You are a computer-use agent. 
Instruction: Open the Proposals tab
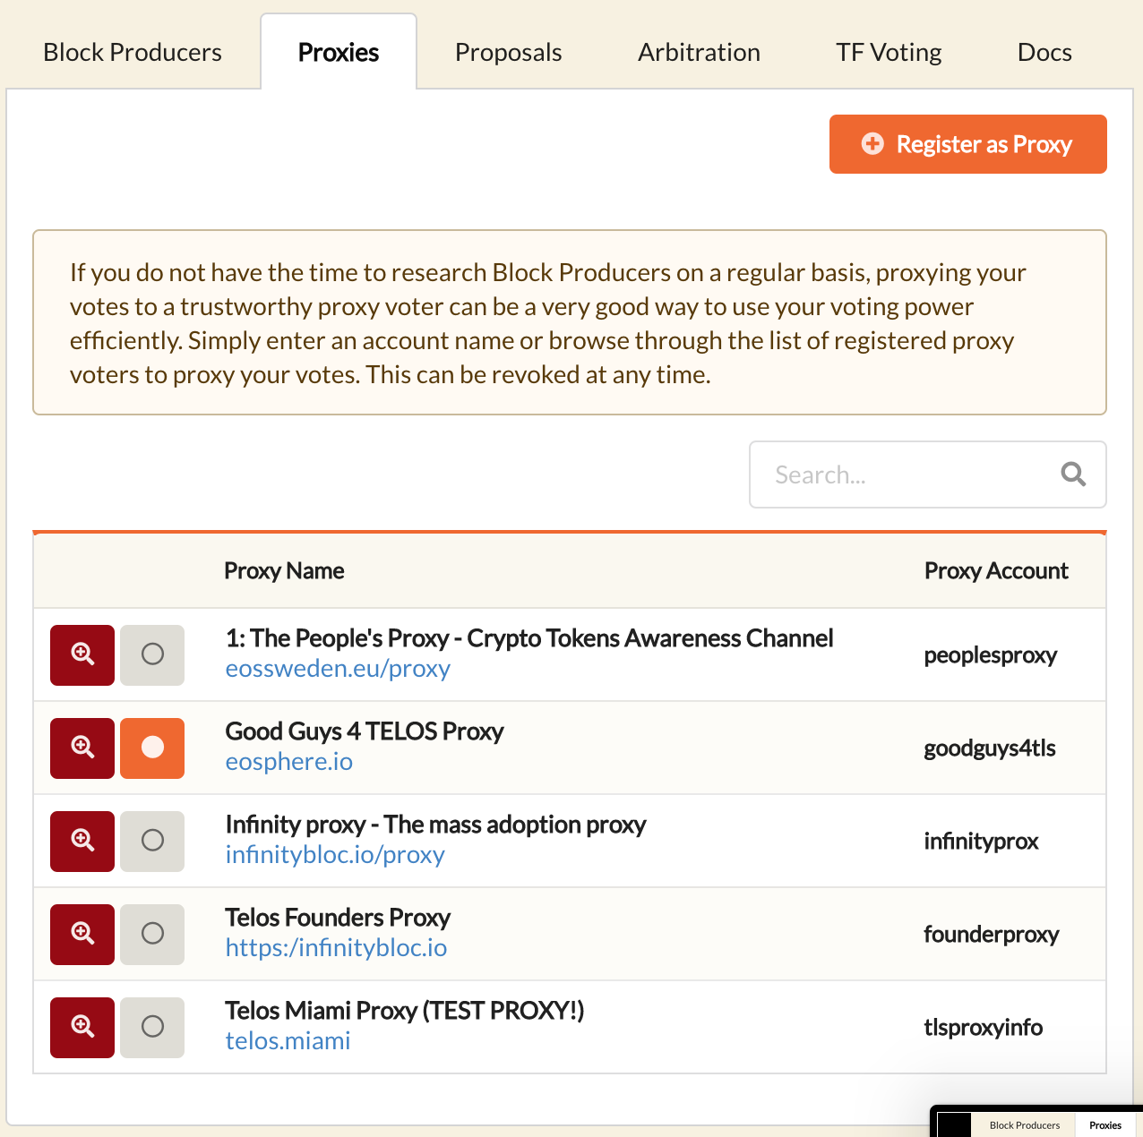tap(508, 53)
